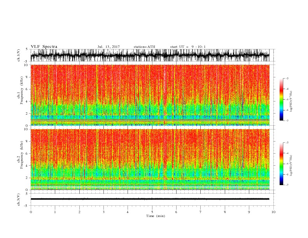This screenshot has width=308, height=238.
Task: Click time axis tick label '9'
Action: tap(249, 212)
